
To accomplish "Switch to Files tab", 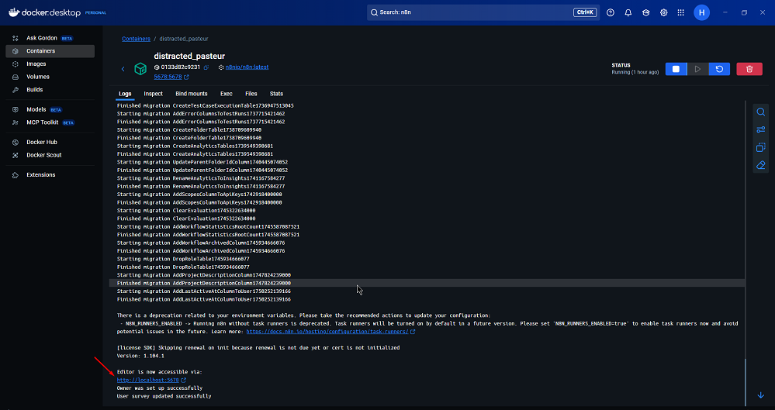I will coord(251,93).
